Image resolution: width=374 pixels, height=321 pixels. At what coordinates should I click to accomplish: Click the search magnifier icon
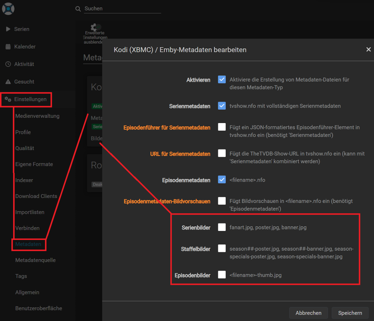[78, 9]
